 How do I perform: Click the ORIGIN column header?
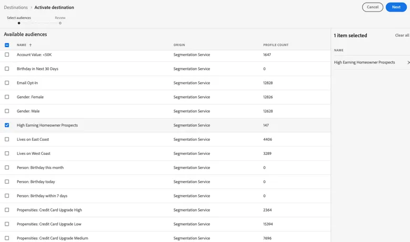179,45
